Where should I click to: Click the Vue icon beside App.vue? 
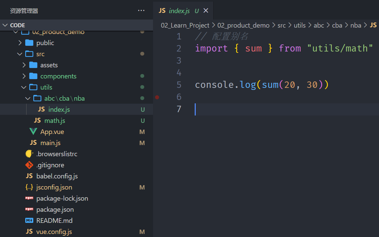[33, 132]
